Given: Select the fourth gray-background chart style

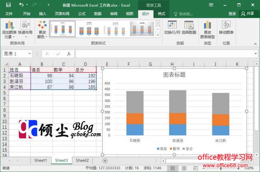Looking at the screenshot, I should 142,29.
